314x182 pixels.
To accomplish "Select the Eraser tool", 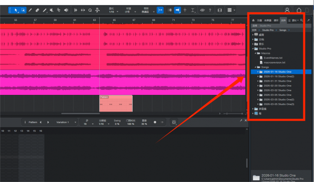I will [37, 10].
